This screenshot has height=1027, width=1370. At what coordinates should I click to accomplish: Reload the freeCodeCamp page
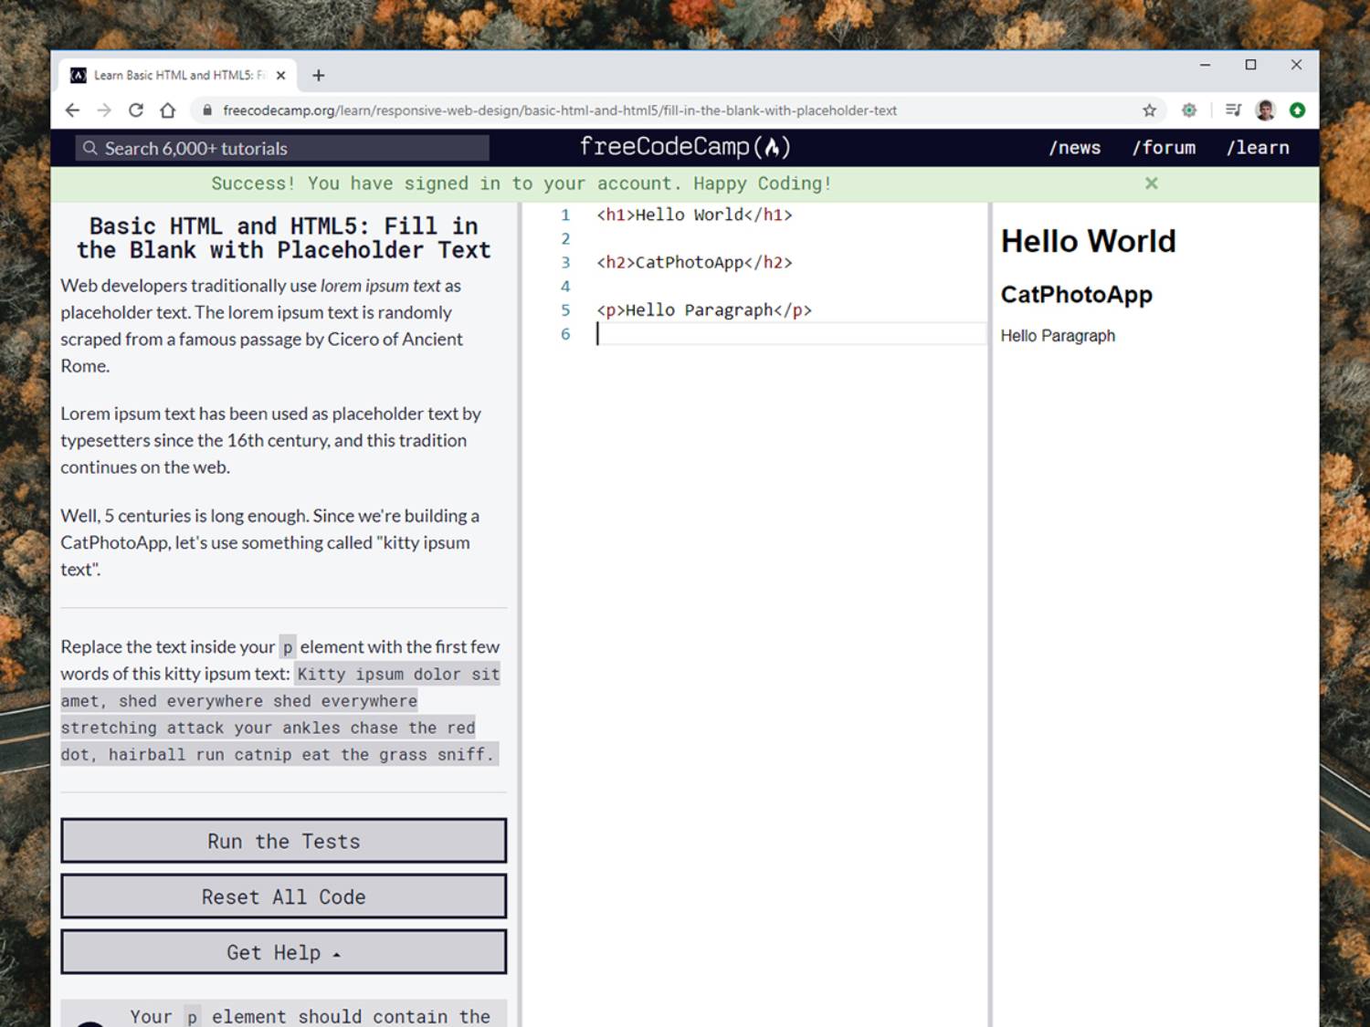(x=136, y=110)
